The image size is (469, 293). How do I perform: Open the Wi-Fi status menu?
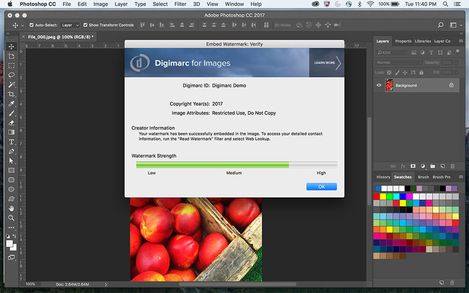click(370, 4)
